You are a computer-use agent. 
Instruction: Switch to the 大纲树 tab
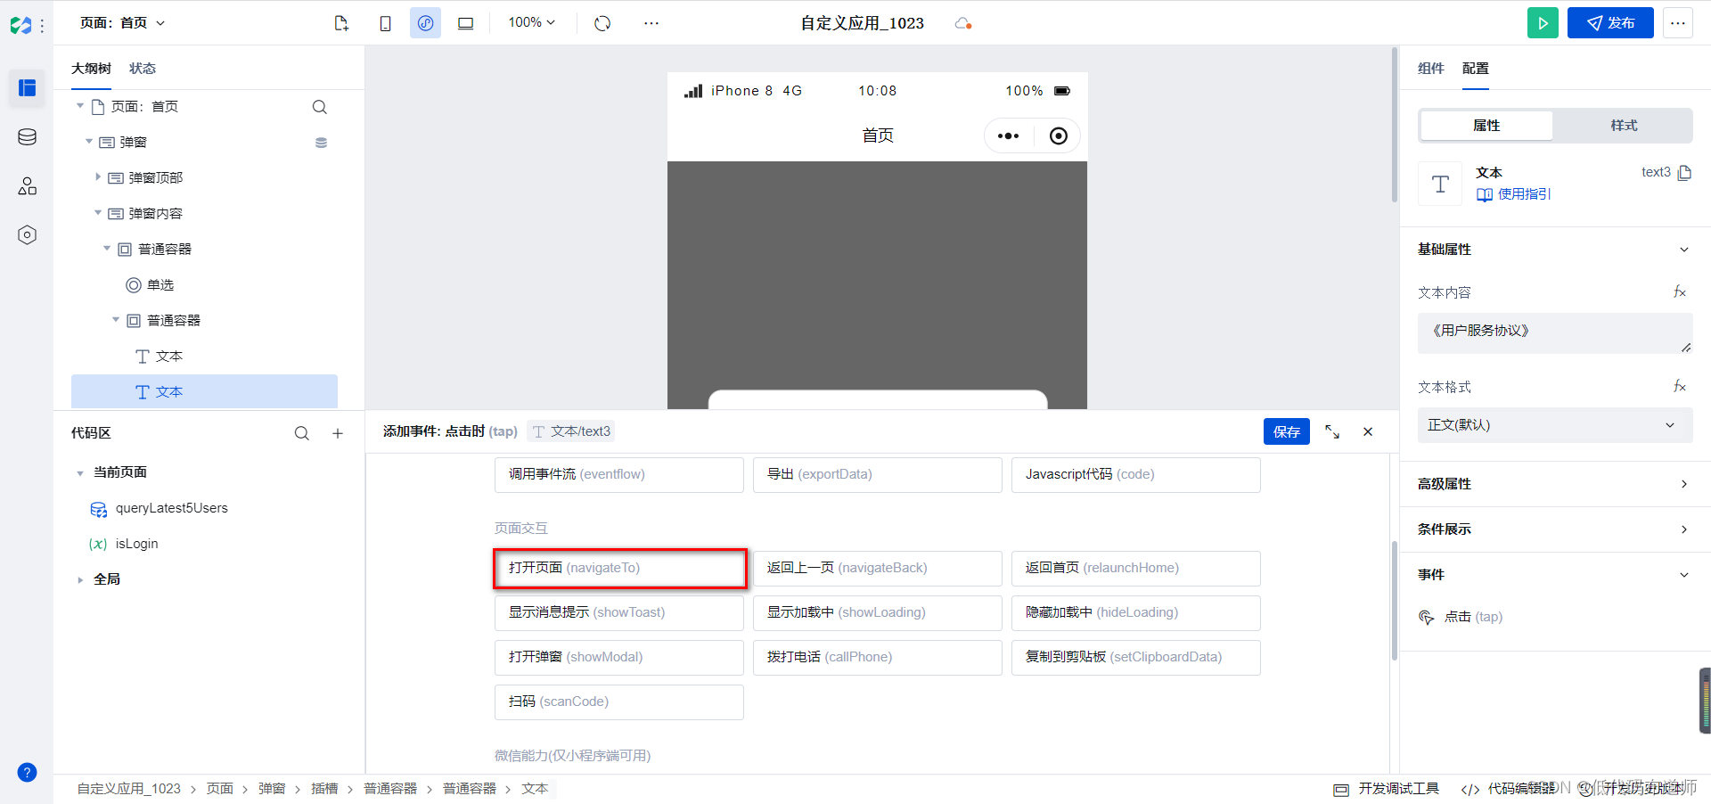[x=91, y=69]
